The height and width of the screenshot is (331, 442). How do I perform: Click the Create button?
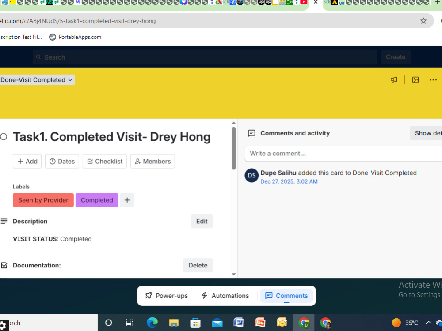point(396,57)
